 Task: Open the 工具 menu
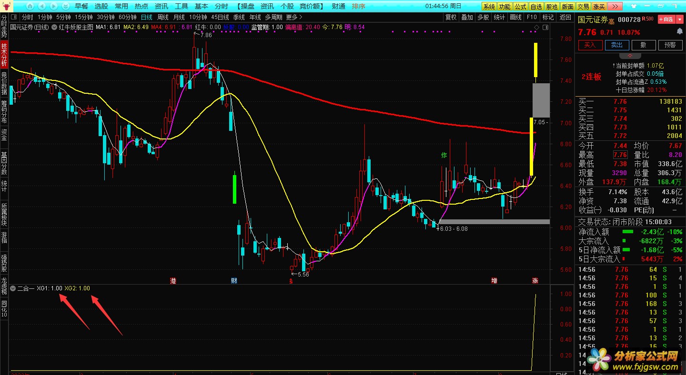(x=182, y=6)
